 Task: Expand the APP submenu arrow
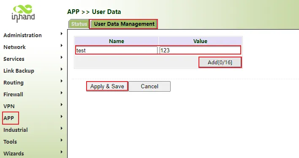pyautogui.click(x=61, y=117)
